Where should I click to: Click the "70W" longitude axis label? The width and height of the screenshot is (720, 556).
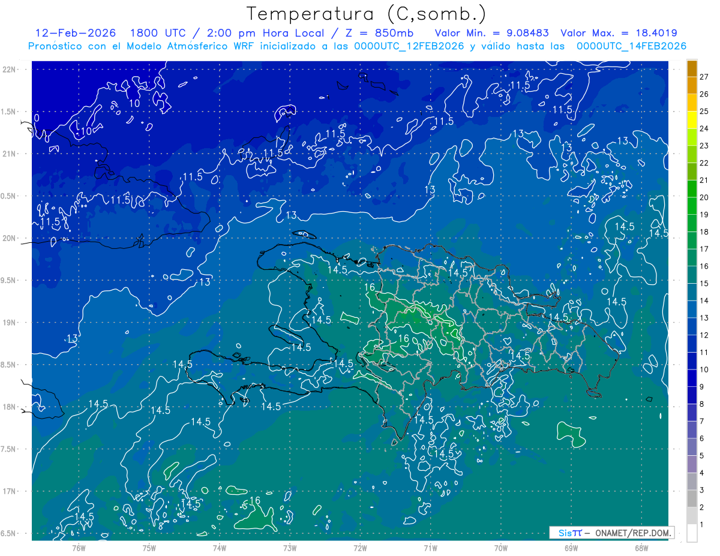(501, 548)
